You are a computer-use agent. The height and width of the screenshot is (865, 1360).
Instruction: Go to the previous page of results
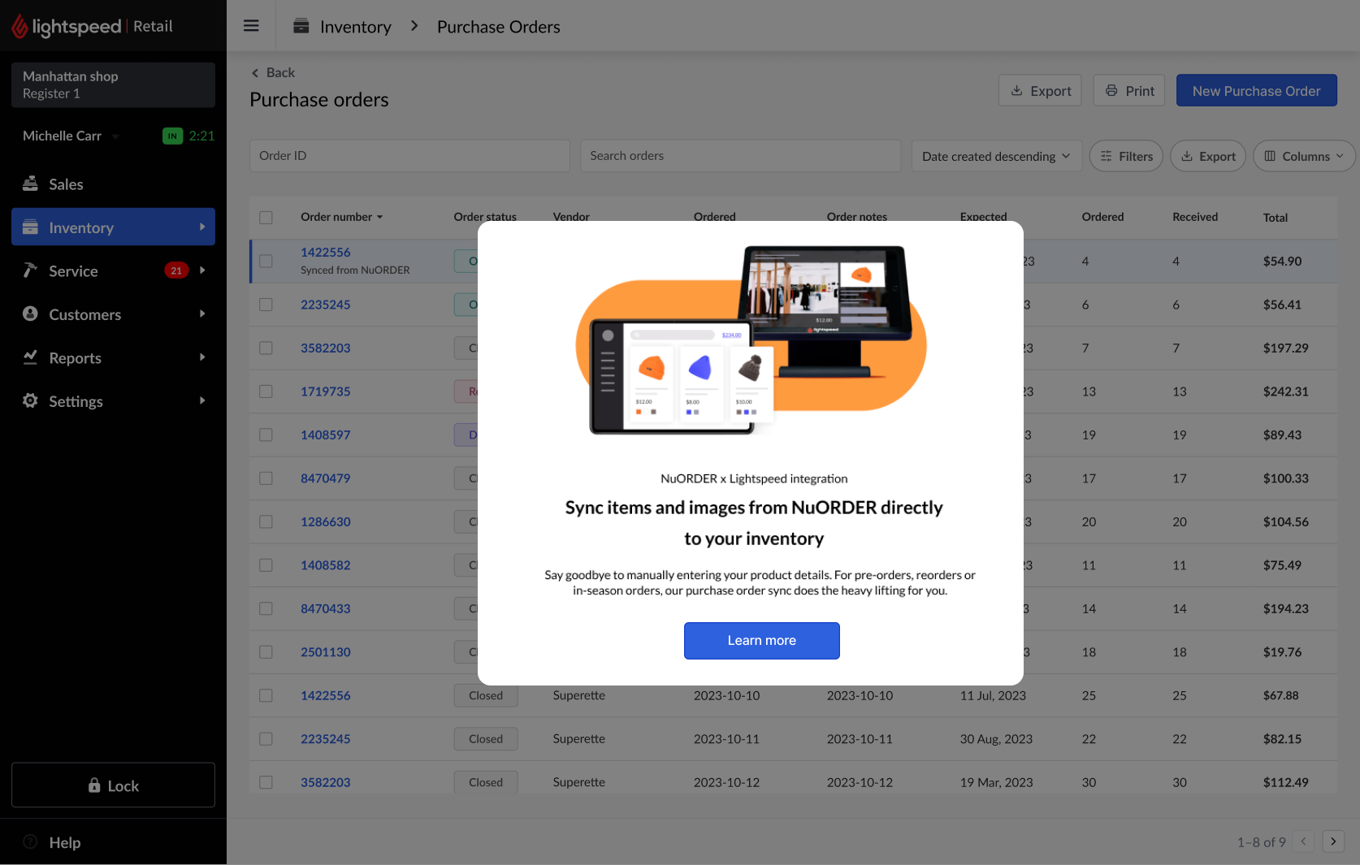click(1303, 841)
